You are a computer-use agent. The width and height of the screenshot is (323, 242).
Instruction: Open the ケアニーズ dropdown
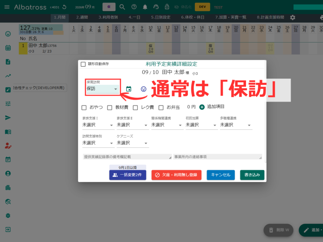click(x=132, y=143)
